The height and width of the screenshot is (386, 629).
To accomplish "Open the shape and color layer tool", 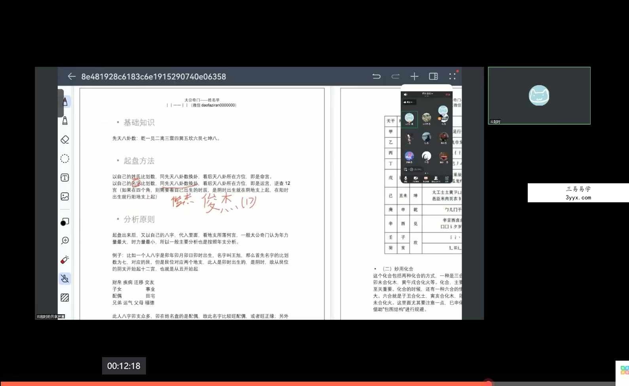I will (65, 222).
